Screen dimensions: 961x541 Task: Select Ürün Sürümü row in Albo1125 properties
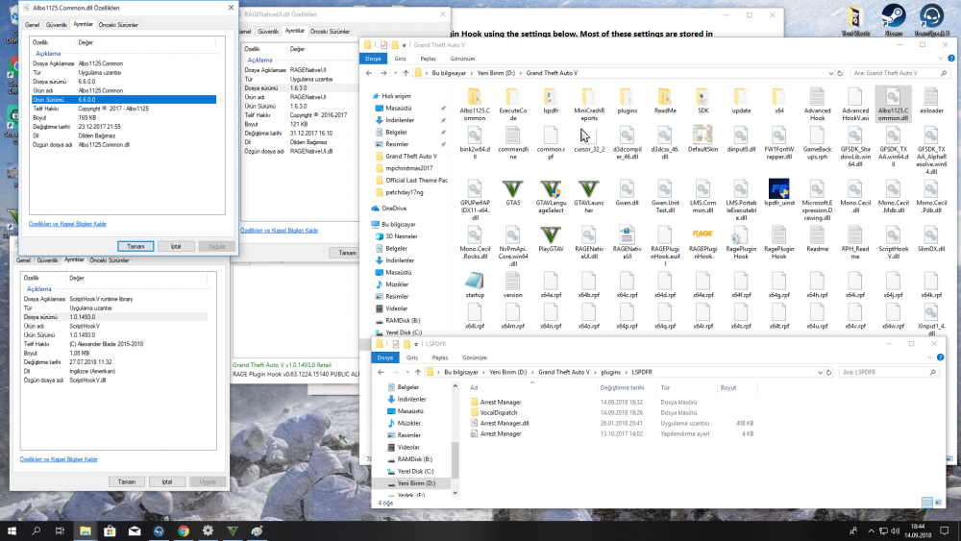point(124,99)
